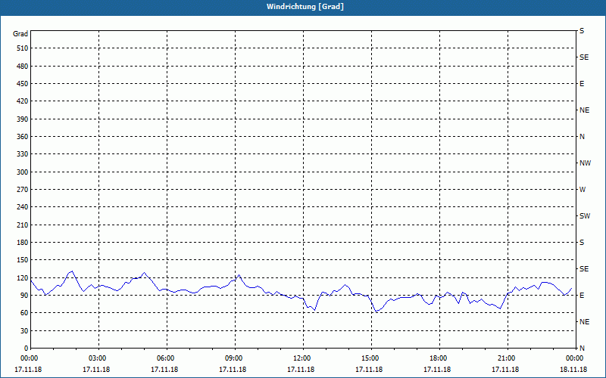
Task: Click the 17.11.18 date beneath 21:00
Action: click(x=505, y=369)
